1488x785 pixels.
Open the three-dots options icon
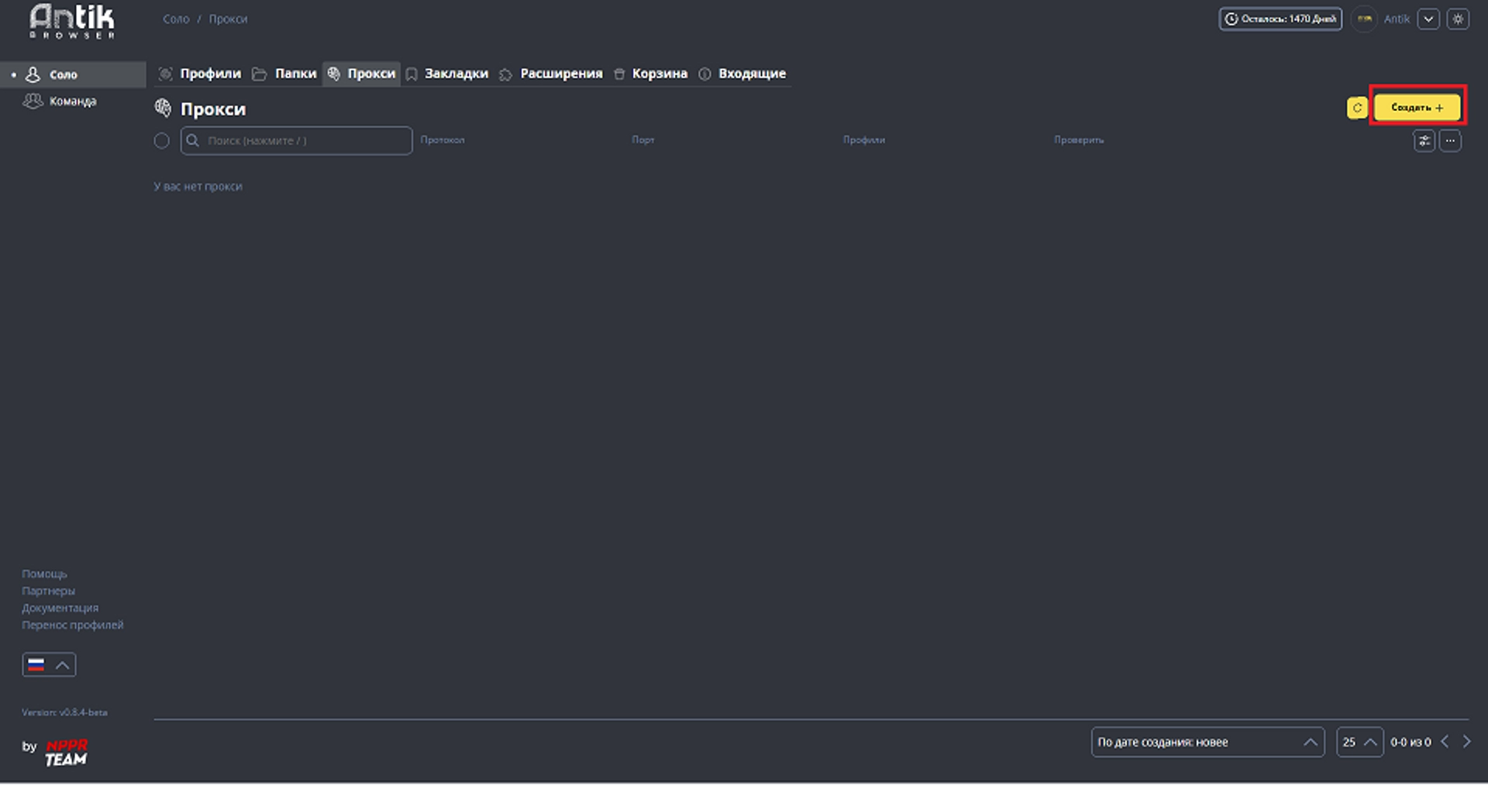[1450, 140]
